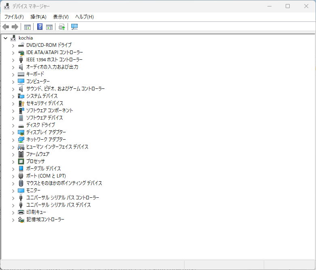
Task: Select the 印刷キュー label
Action: click(x=36, y=212)
